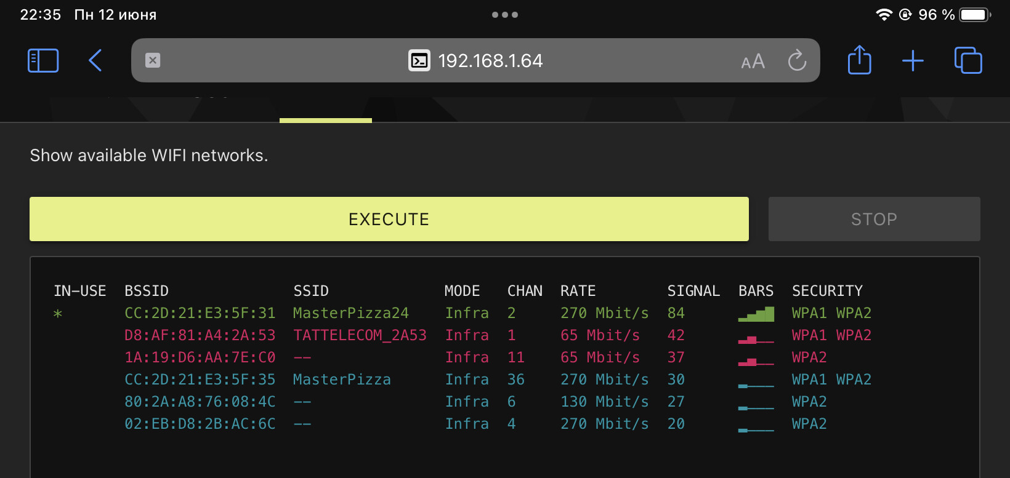This screenshot has width=1010, height=478.
Task: Select SSID TATTELECOM_2A53
Action: tap(360, 335)
